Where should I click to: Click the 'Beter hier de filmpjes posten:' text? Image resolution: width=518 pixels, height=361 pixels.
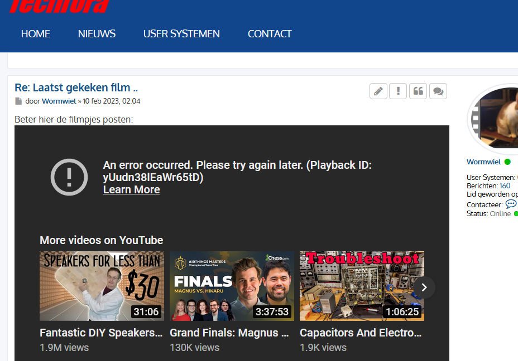pos(74,119)
